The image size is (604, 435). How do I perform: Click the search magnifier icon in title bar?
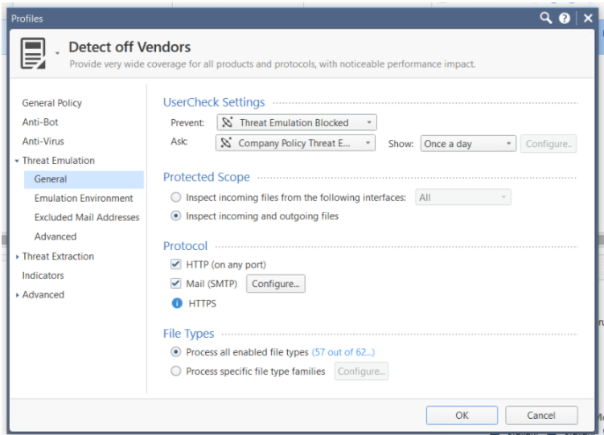pyautogui.click(x=545, y=18)
